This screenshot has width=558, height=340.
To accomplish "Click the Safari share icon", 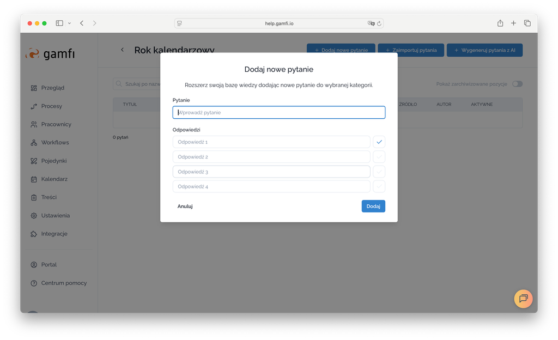I will [x=500, y=23].
